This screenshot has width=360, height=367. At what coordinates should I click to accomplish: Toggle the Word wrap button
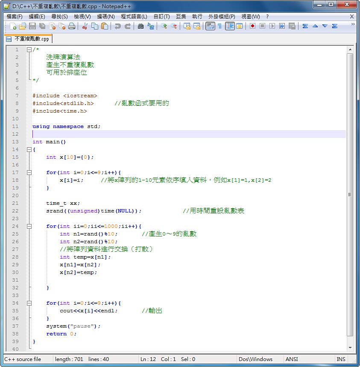(x=210, y=26)
